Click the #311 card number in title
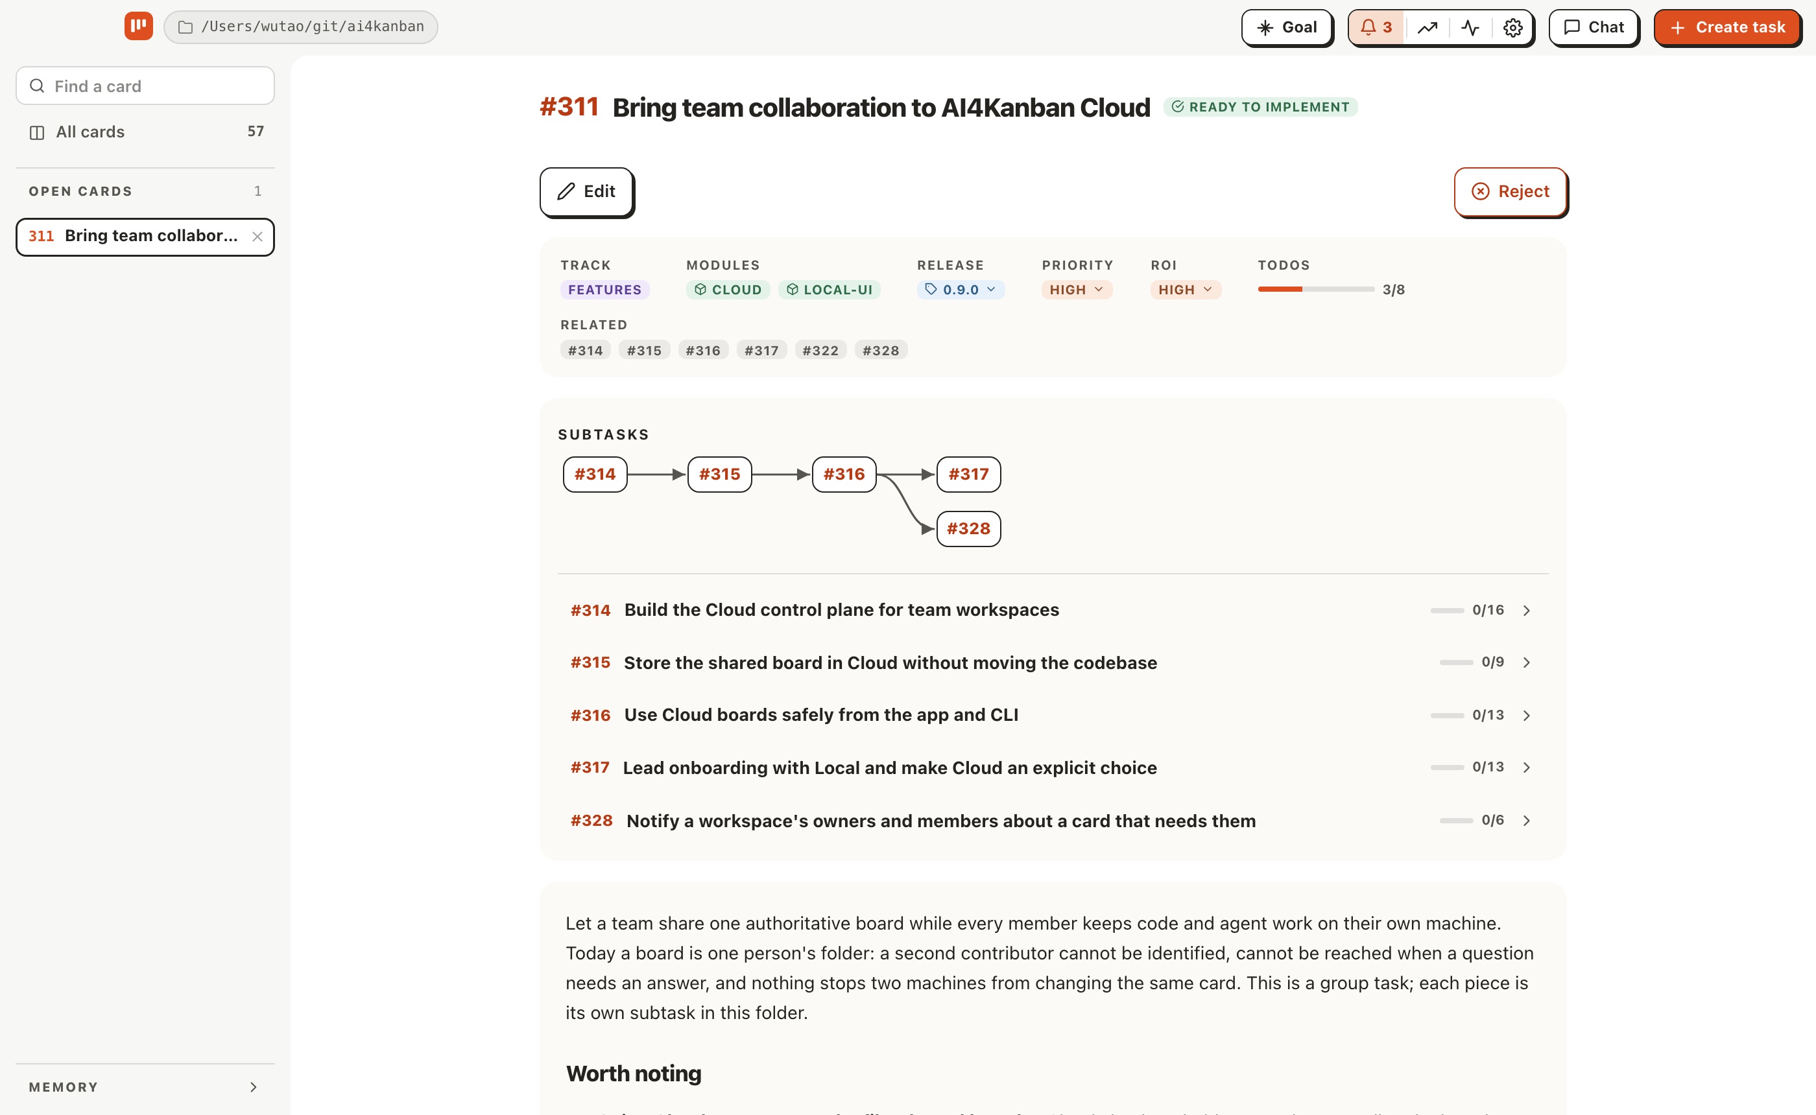The image size is (1816, 1115). (569, 107)
